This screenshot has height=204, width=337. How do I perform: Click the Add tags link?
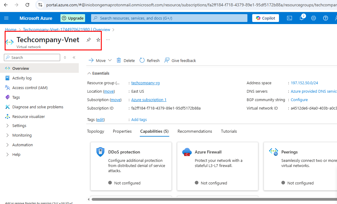[139, 119]
